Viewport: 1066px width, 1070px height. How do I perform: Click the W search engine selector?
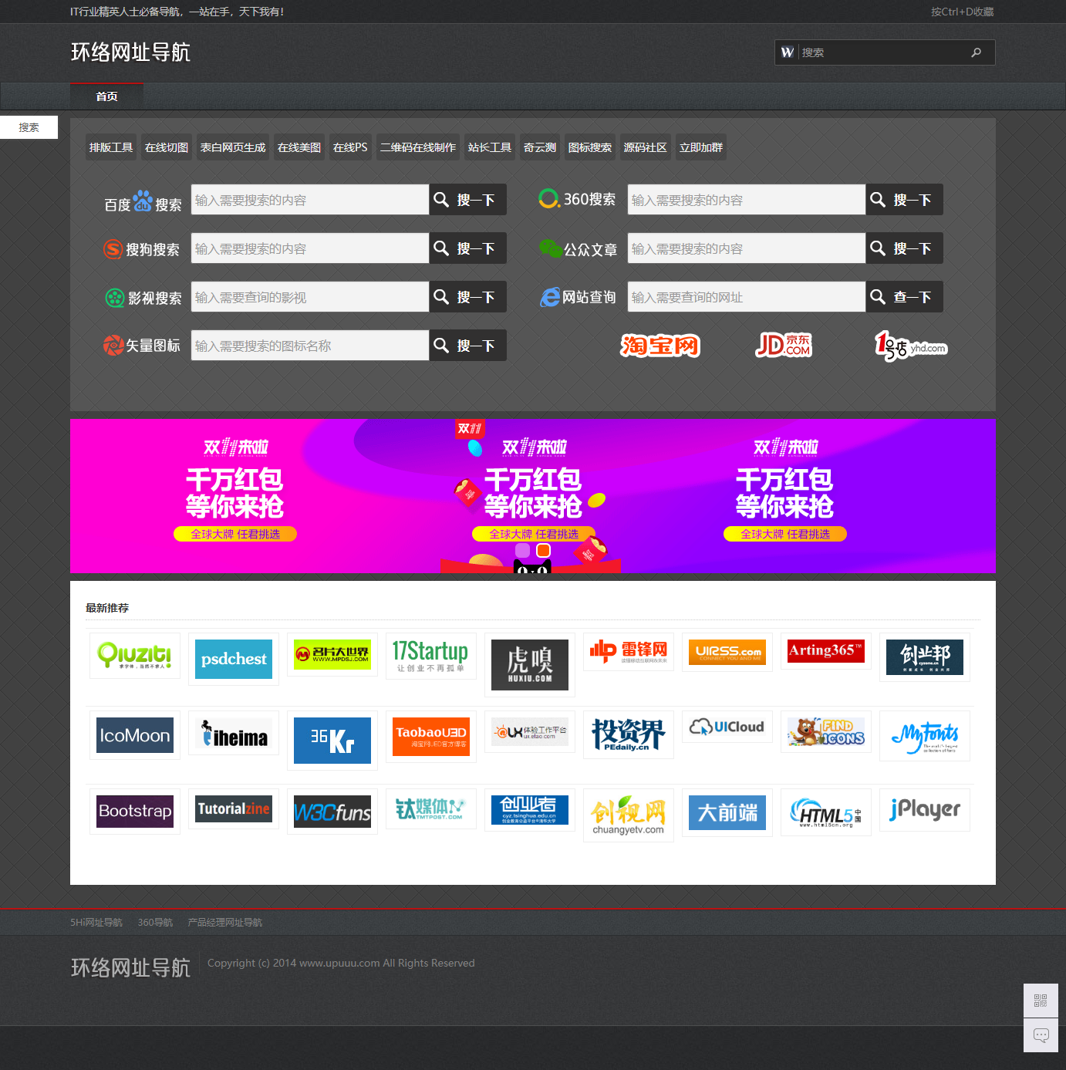(x=787, y=52)
